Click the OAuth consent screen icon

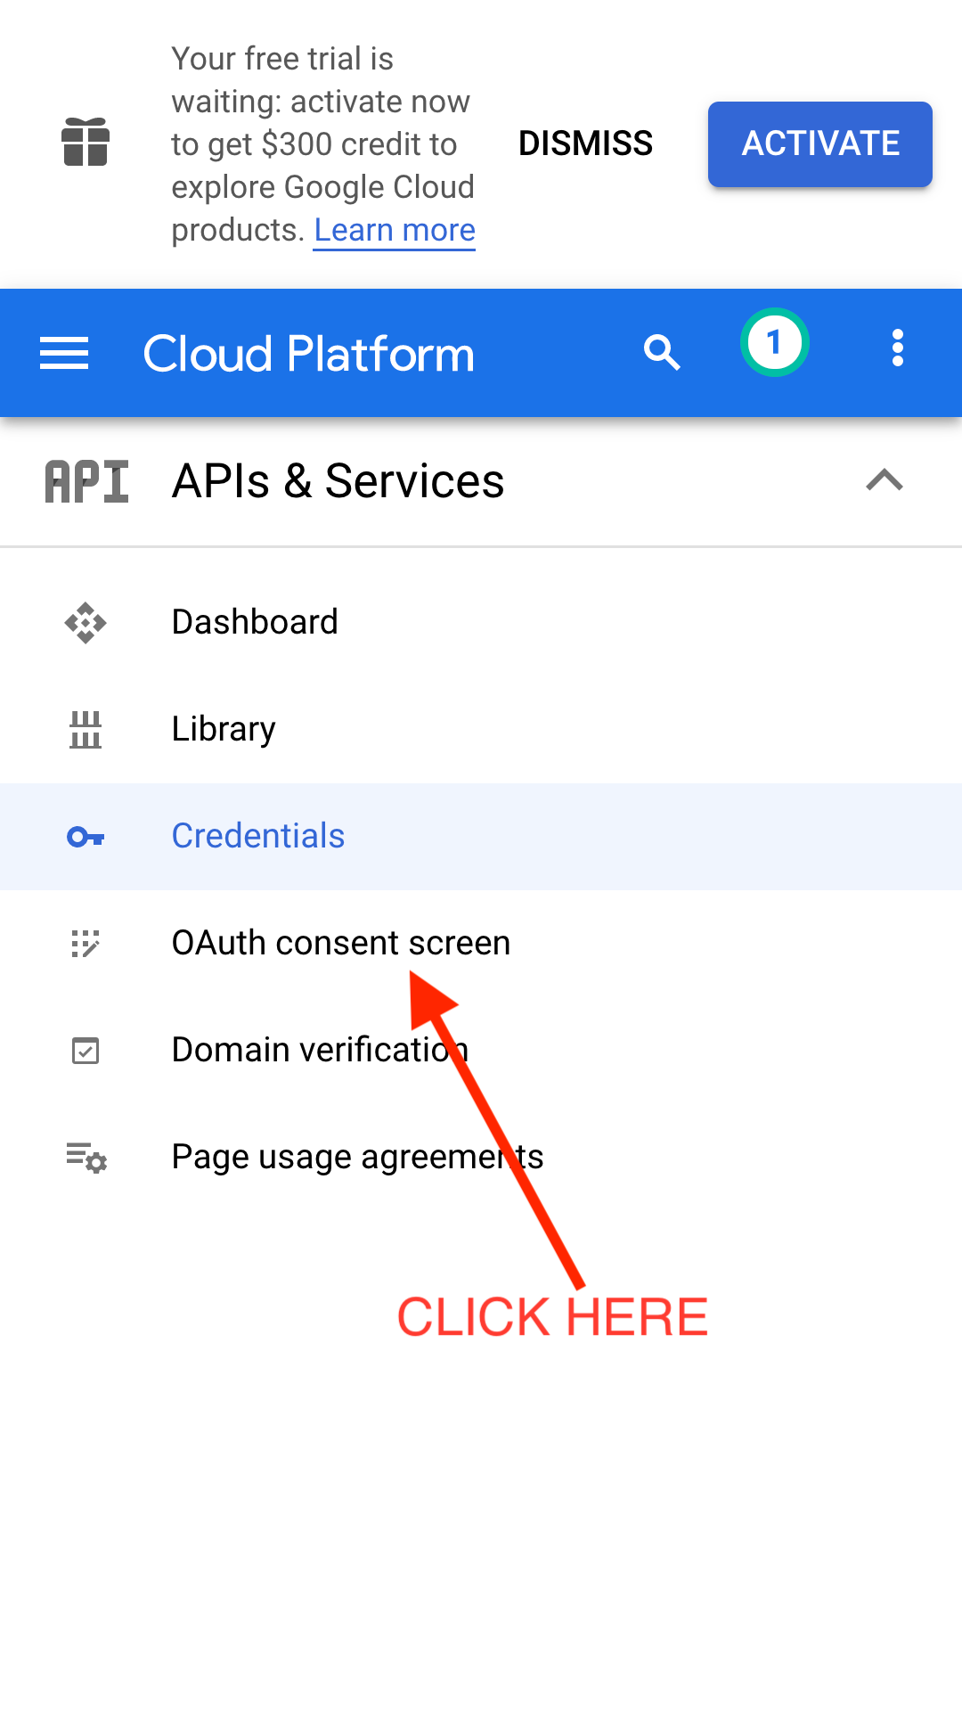[86, 943]
